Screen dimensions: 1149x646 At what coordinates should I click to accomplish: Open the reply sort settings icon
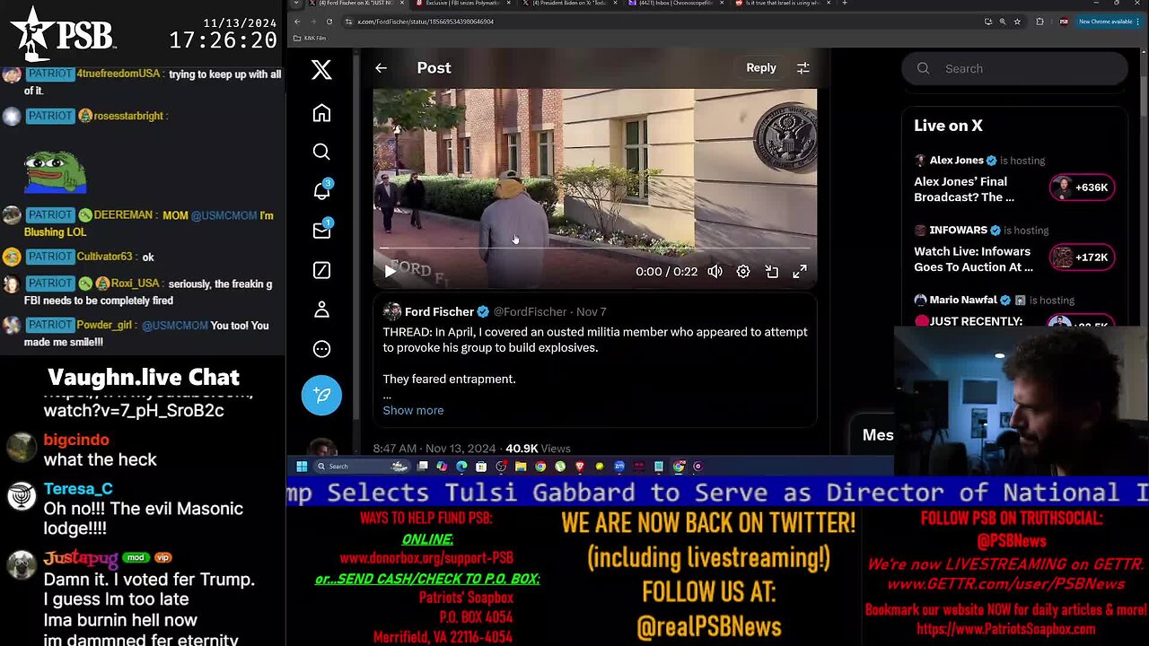click(803, 68)
